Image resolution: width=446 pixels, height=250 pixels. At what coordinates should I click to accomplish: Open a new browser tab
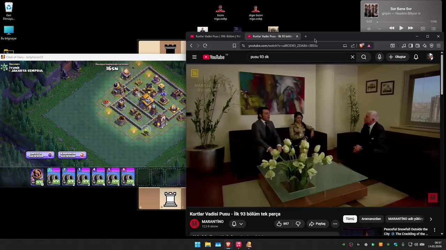point(306,36)
